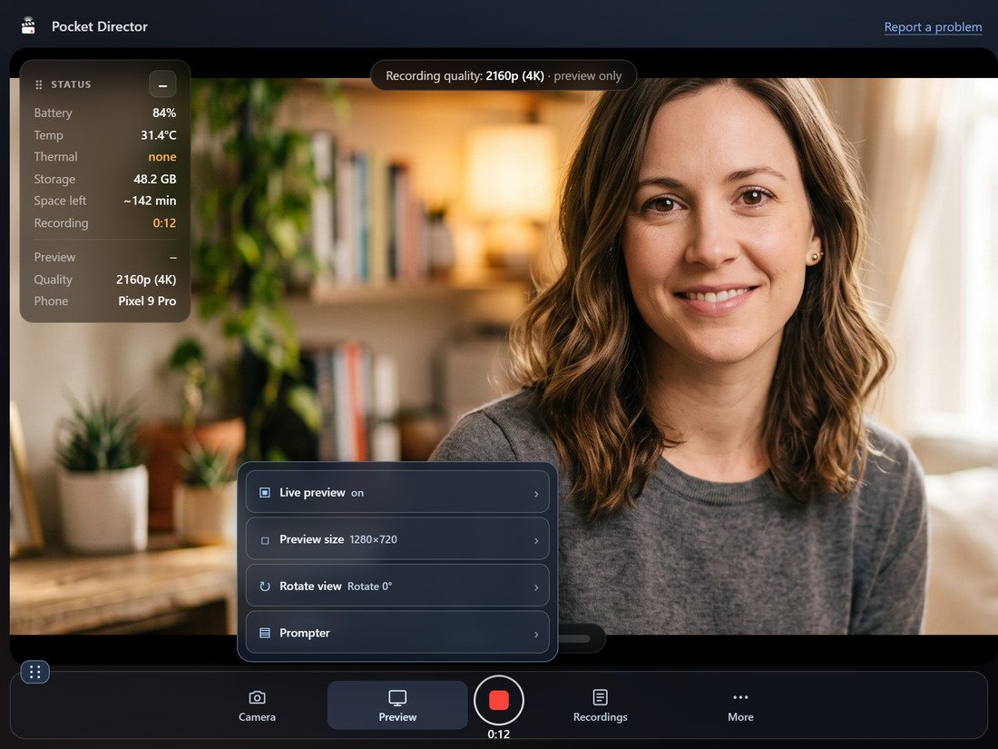Click the Preview size square icon
The image size is (998, 749).
[265, 540]
